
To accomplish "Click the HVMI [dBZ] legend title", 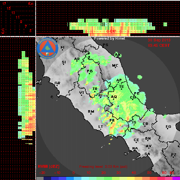I will coord(49,166).
